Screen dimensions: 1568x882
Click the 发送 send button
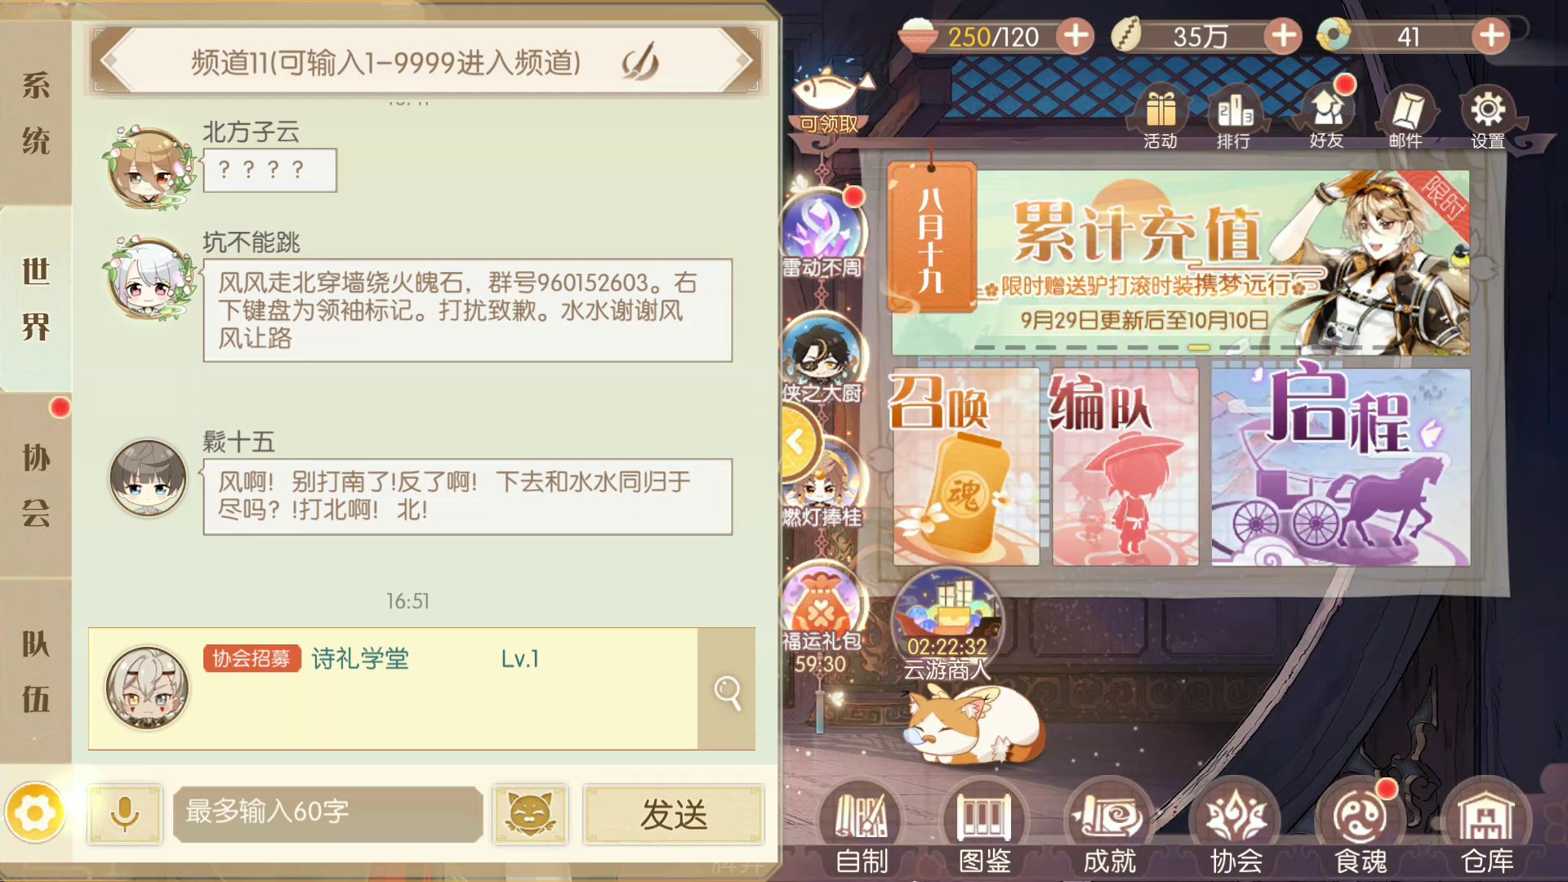click(x=674, y=814)
